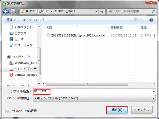The height and width of the screenshot is (119, 159).
Task: Click the text file icon of 202131351193CE_i1pro
Action: point(48,35)
